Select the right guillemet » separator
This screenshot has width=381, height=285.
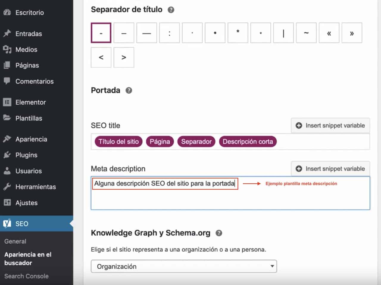coord(352,33)
